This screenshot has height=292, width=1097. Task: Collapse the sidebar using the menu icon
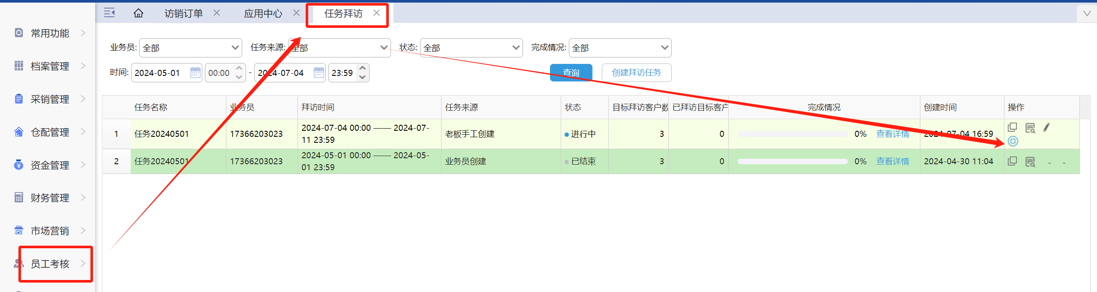(109, 13)
